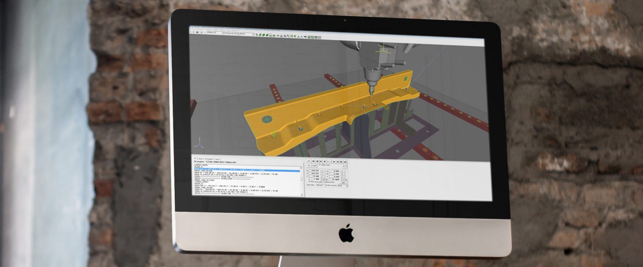Open the Process dropdown in top toolbar

point(232,33)
